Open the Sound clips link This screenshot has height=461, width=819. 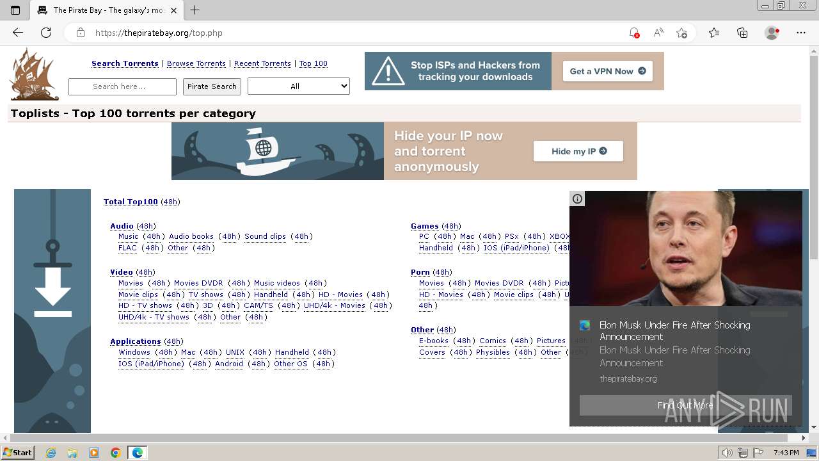click(x=265, y=236)
